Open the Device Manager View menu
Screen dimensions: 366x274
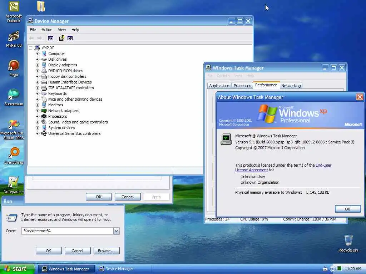tap(62, 30)
